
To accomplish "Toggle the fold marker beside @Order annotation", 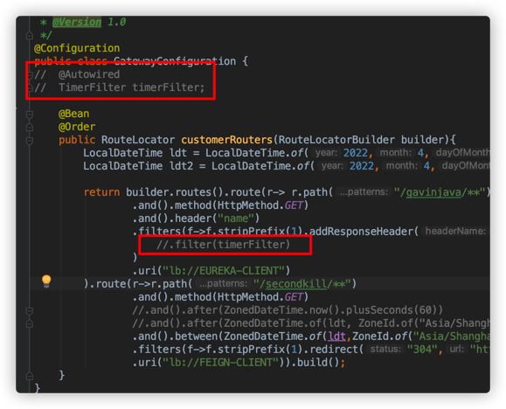I will pos(30,128).
